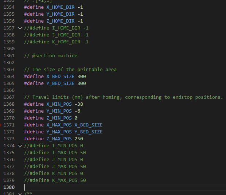Collapse the fold chevron at line 1374
The image size is (226, 195).
pyautogui.click(x=20, y=146)
